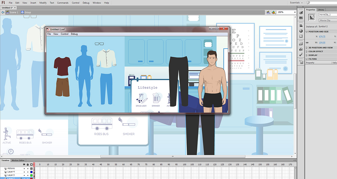Open the Motion Presets panel icon
Screen dimensions: 337x179
click(x=301, y=54)
